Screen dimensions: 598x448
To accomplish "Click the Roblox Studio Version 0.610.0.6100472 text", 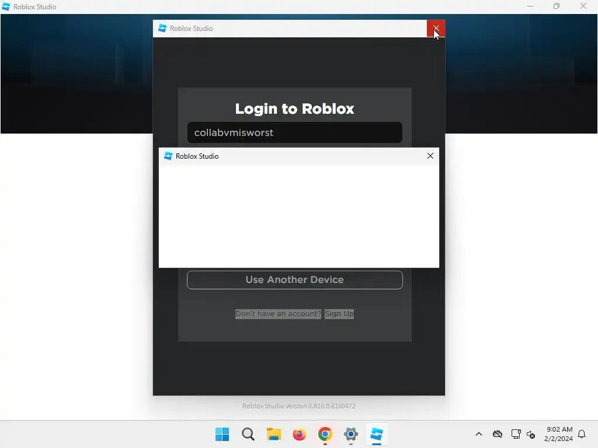I will 298,406.
